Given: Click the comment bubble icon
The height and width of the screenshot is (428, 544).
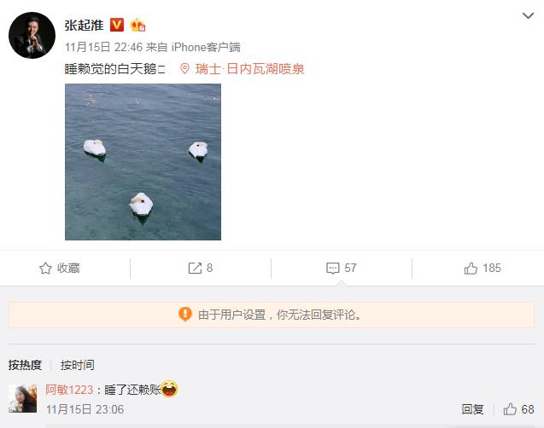Looking at the screenshot, I should pos(333,269).
